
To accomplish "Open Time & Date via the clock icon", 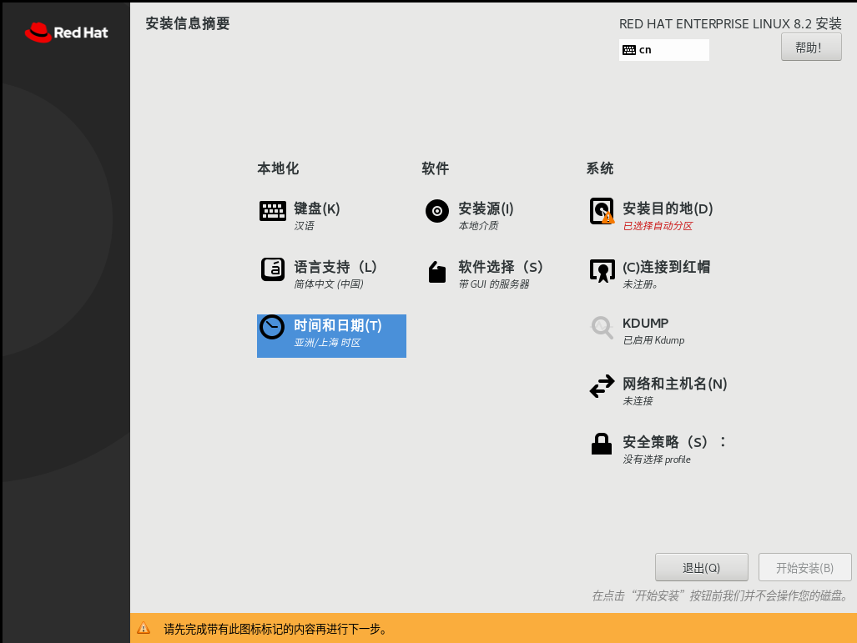I will point(272,327).
